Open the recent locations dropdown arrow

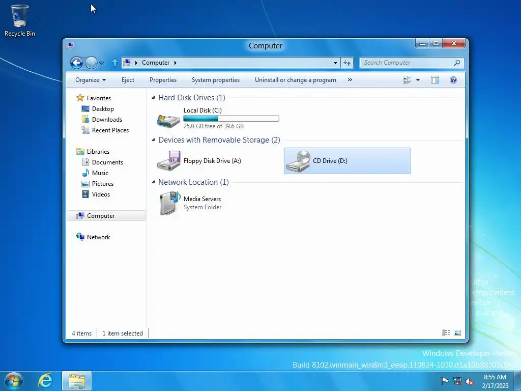(101, 63)
